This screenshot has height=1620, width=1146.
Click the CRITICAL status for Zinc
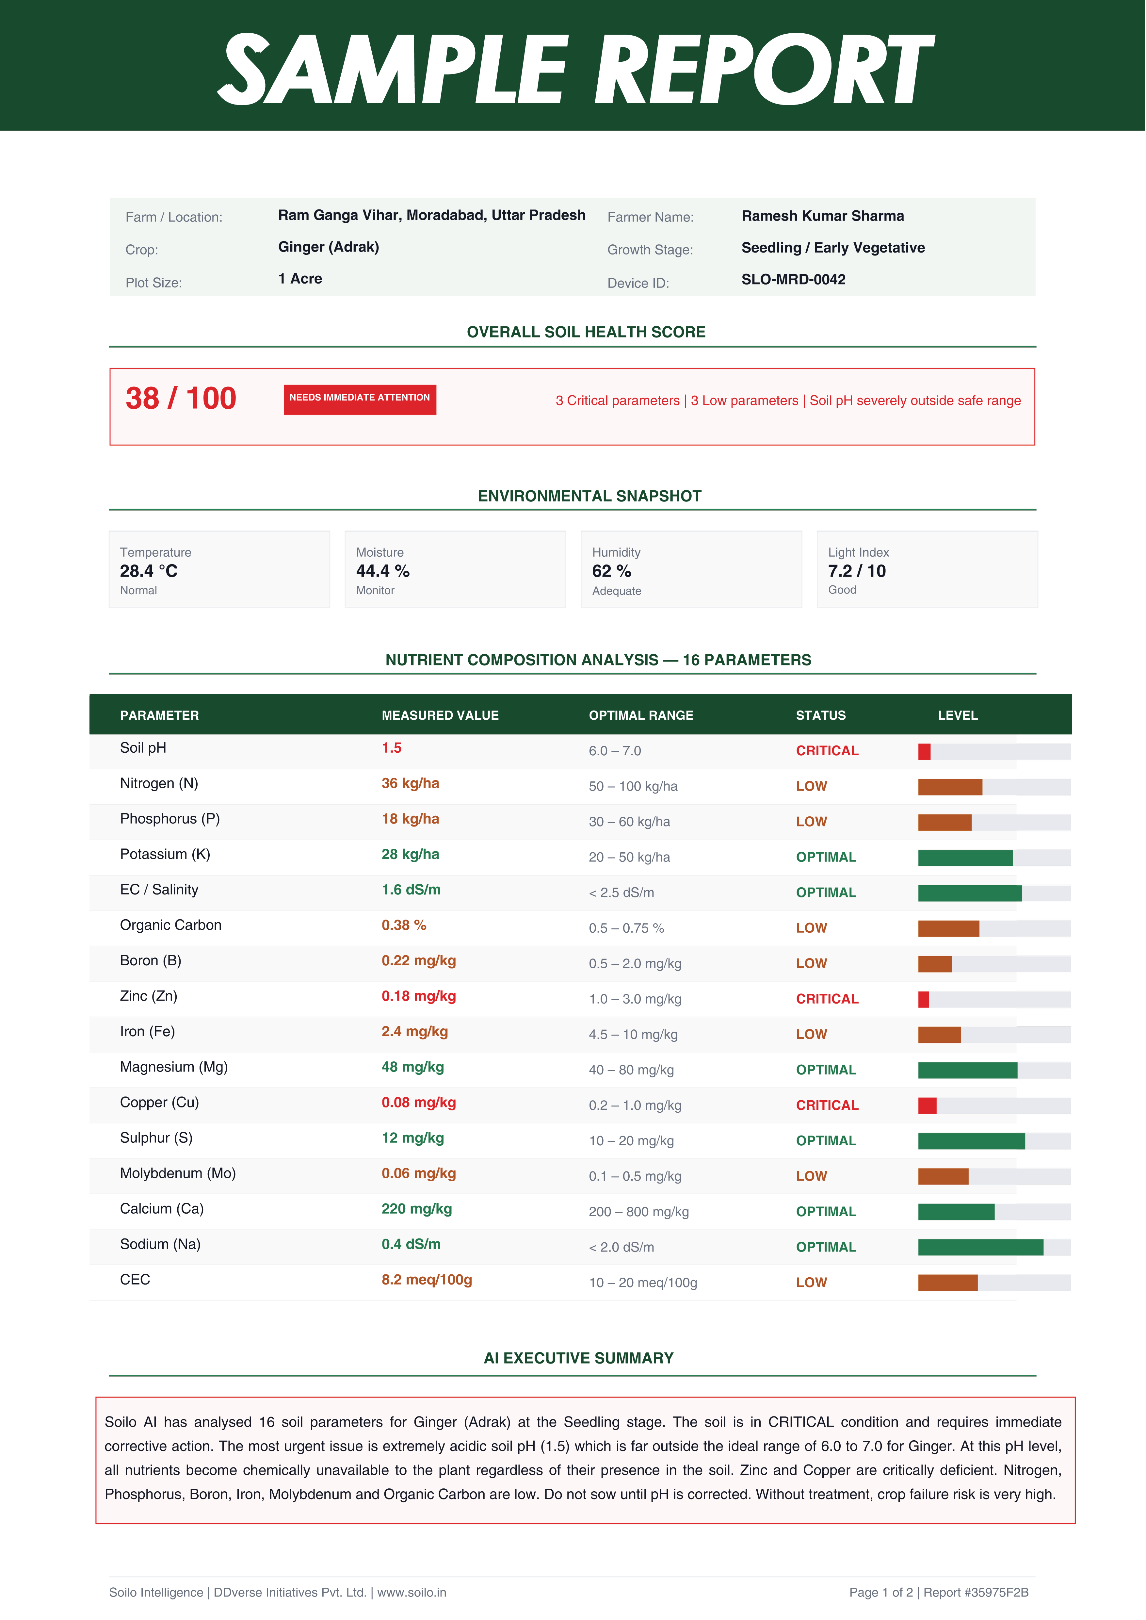[x=827, y=999]
